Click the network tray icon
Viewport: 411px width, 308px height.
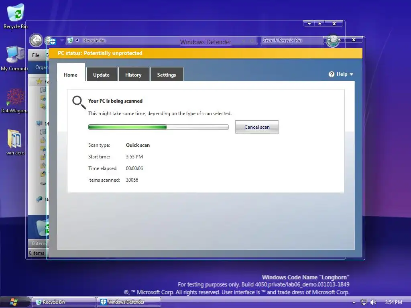[x=364, y=302]
